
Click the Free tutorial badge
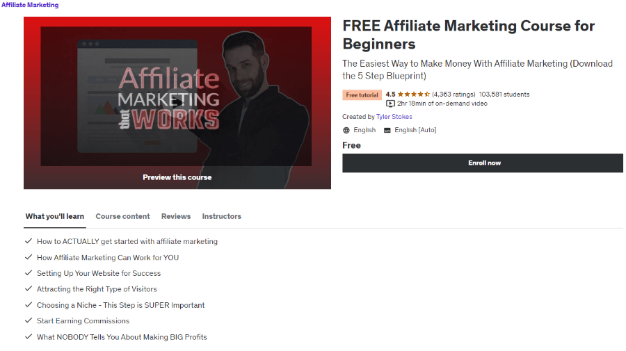(362, 95)
